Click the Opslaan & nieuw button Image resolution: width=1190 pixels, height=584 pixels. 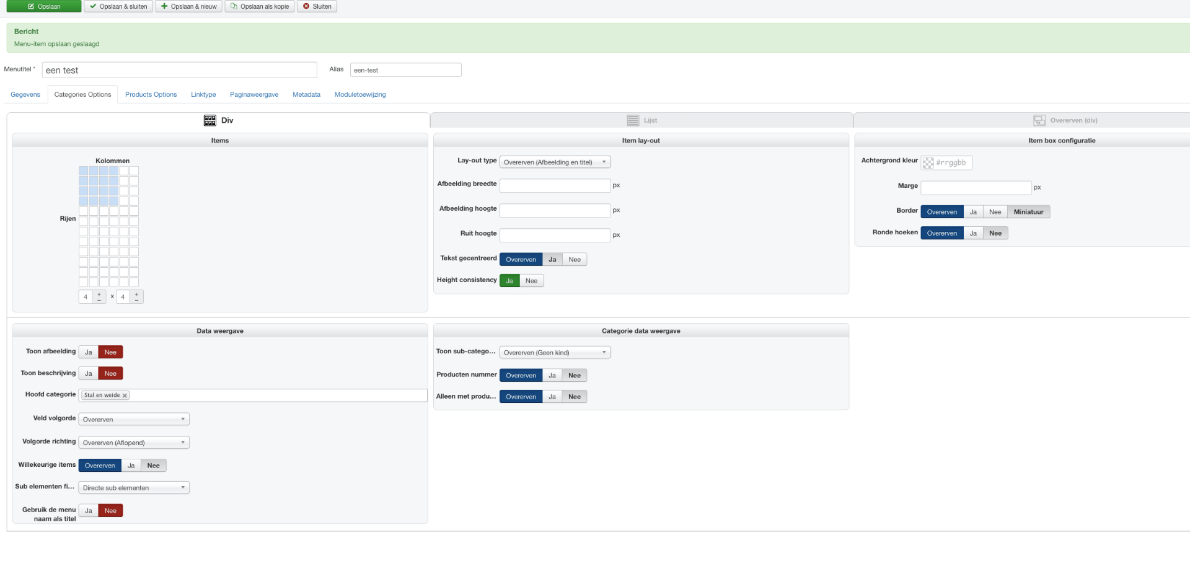188,6
